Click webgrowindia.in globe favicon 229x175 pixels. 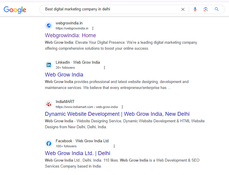(x=49, y=26)
